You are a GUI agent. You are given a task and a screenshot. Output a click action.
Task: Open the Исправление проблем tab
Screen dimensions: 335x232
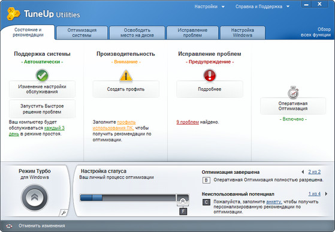point(192,33)
